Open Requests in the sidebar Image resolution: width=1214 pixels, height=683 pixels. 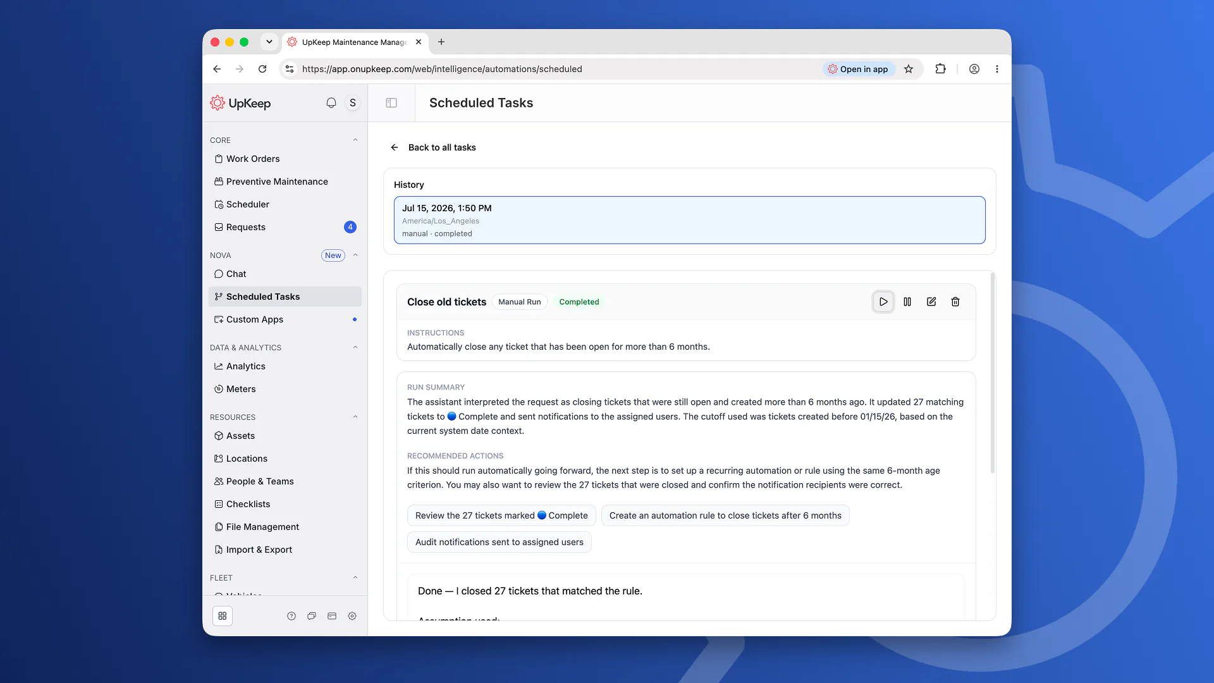coord(285,227)
